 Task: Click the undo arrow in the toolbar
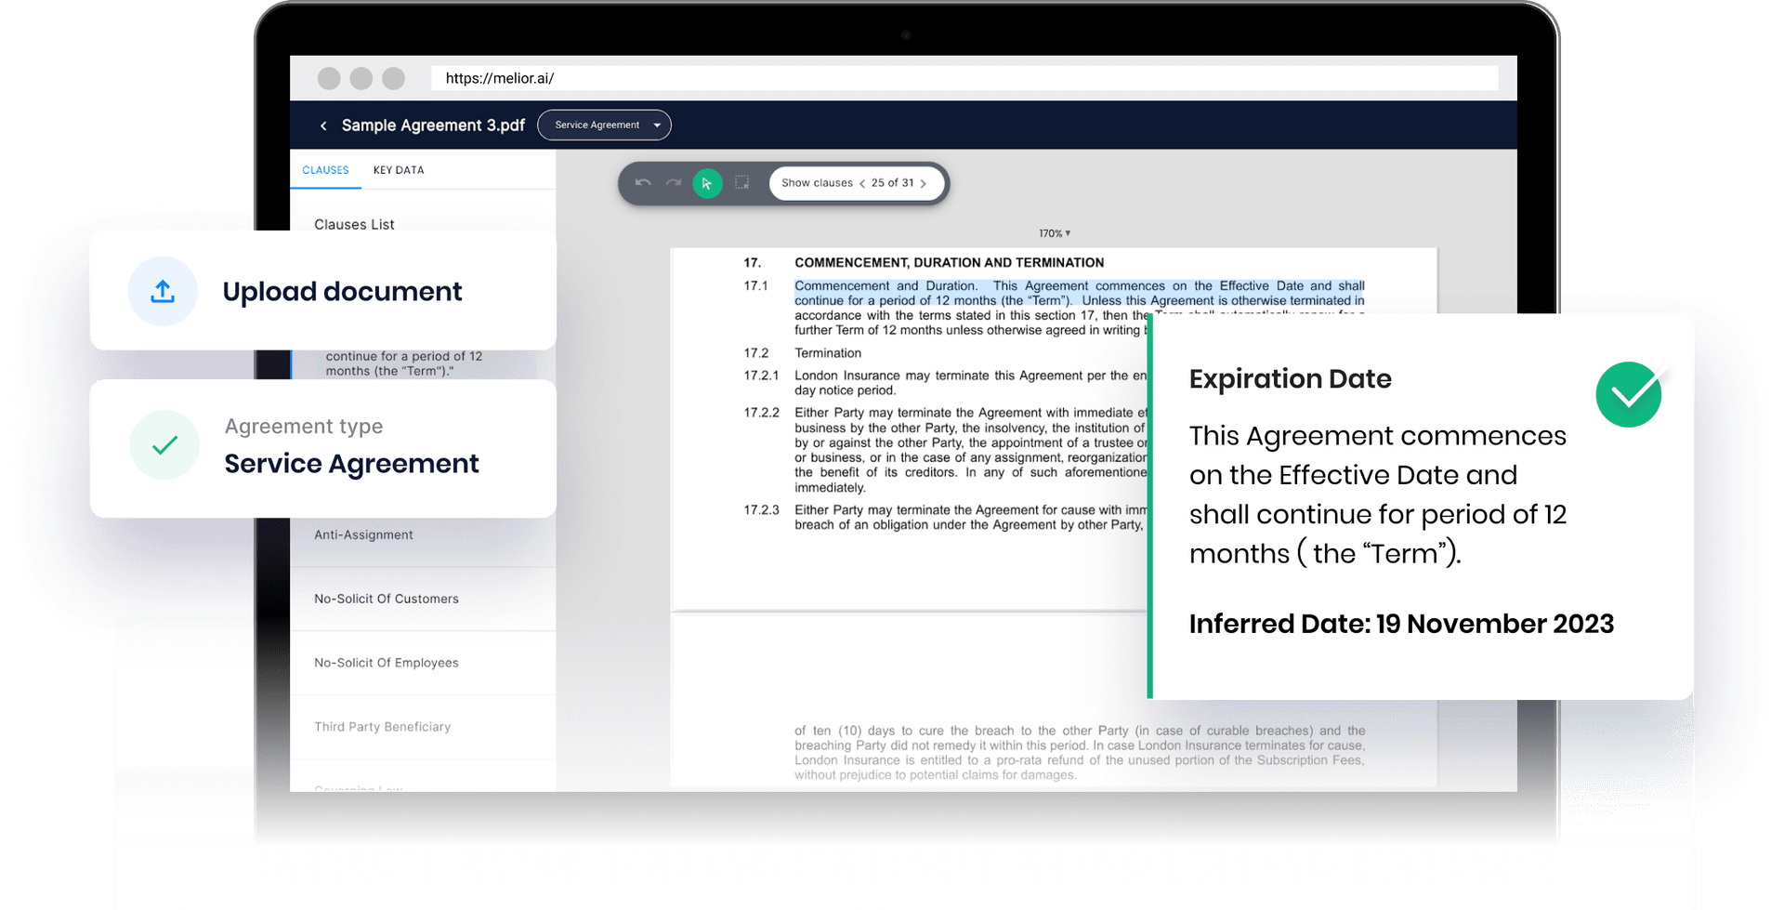pyautogui.click(x=642, y=183)
